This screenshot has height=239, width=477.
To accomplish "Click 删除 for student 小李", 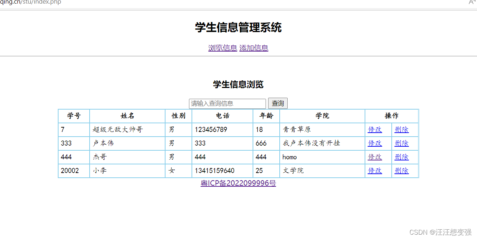I will click(x=401, y=171).
